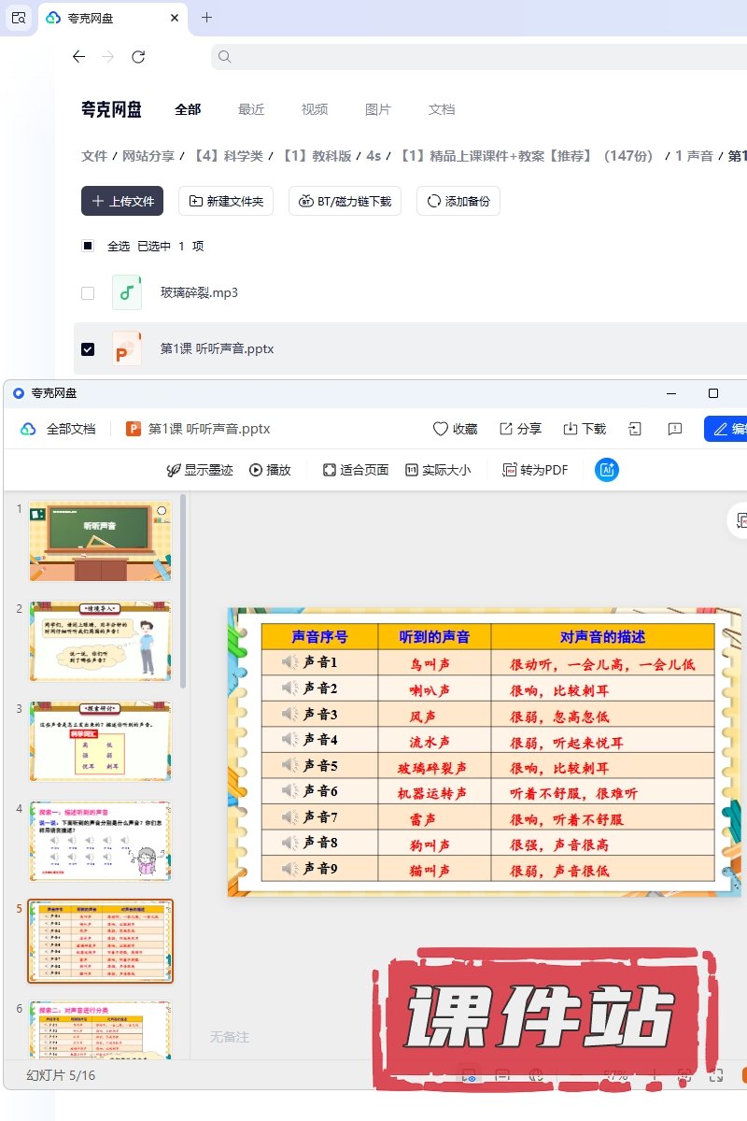Click the fullscreen icon in status bar

[x=716, y=1075]
